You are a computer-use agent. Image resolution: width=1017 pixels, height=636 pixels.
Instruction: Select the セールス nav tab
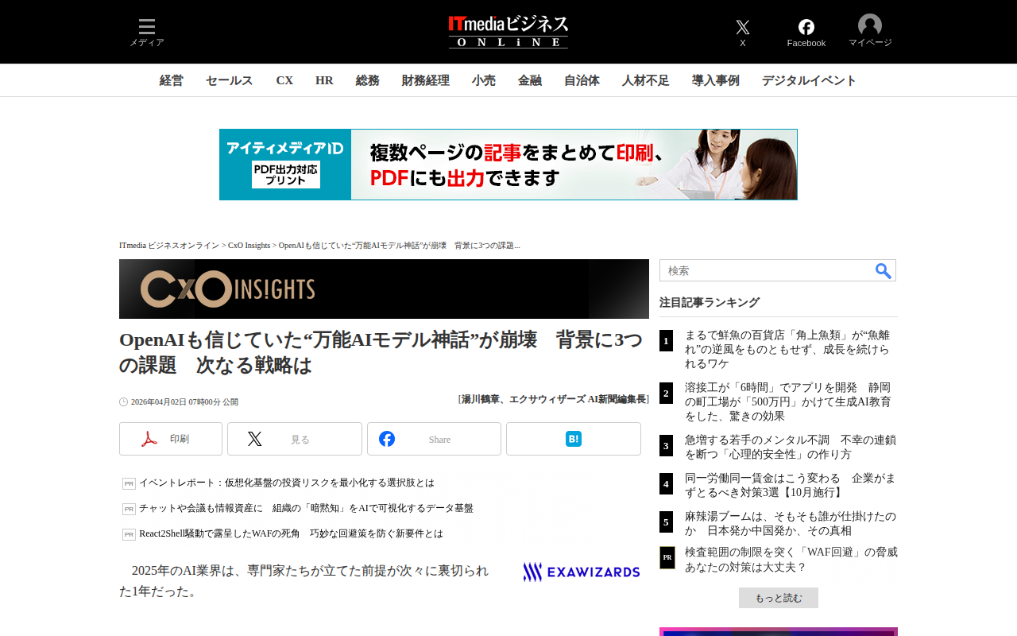230,80
